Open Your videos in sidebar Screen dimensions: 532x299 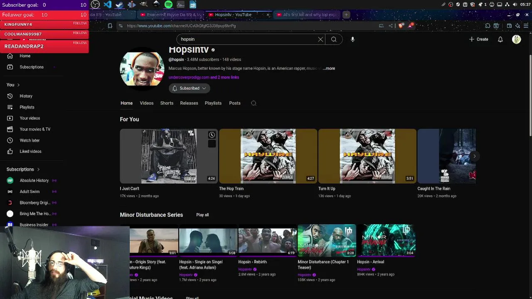coord(30,118)
